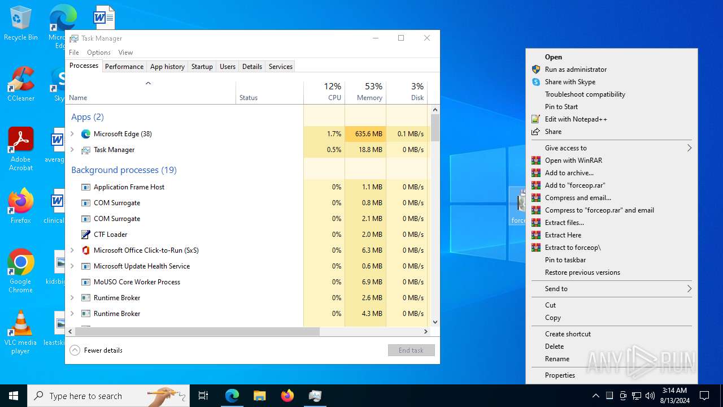The image size is (723, 407).
Task: Open Start menu Windows button
Action: coord(14,396)
